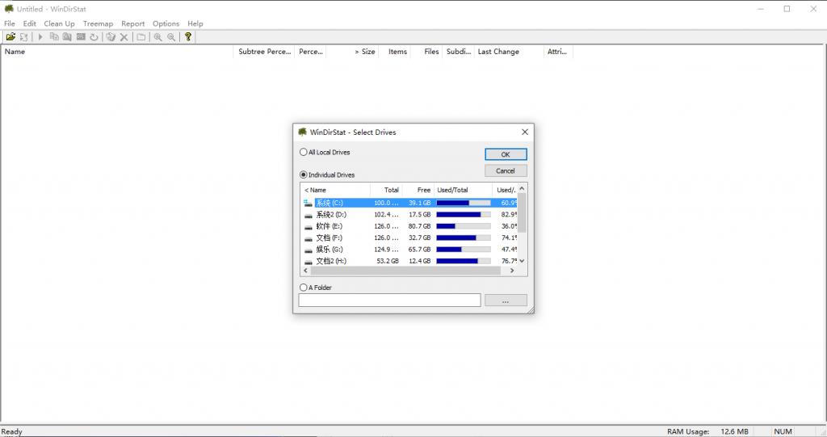Open the Clean Up menu
Screen dimensions: 827x437
tap(59, 23)
